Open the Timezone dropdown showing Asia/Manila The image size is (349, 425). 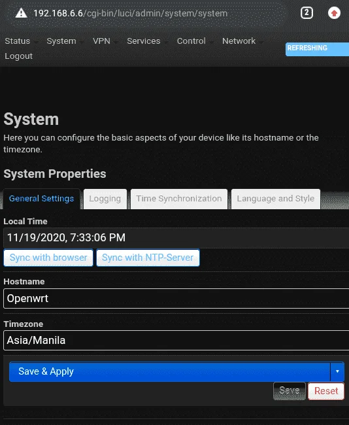(176, 340)
